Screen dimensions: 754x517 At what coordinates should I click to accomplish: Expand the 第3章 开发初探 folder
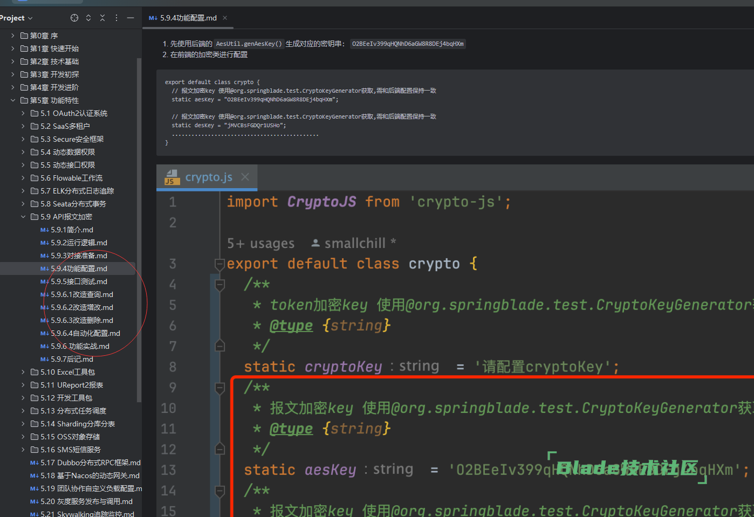click(x=12, y=74)
